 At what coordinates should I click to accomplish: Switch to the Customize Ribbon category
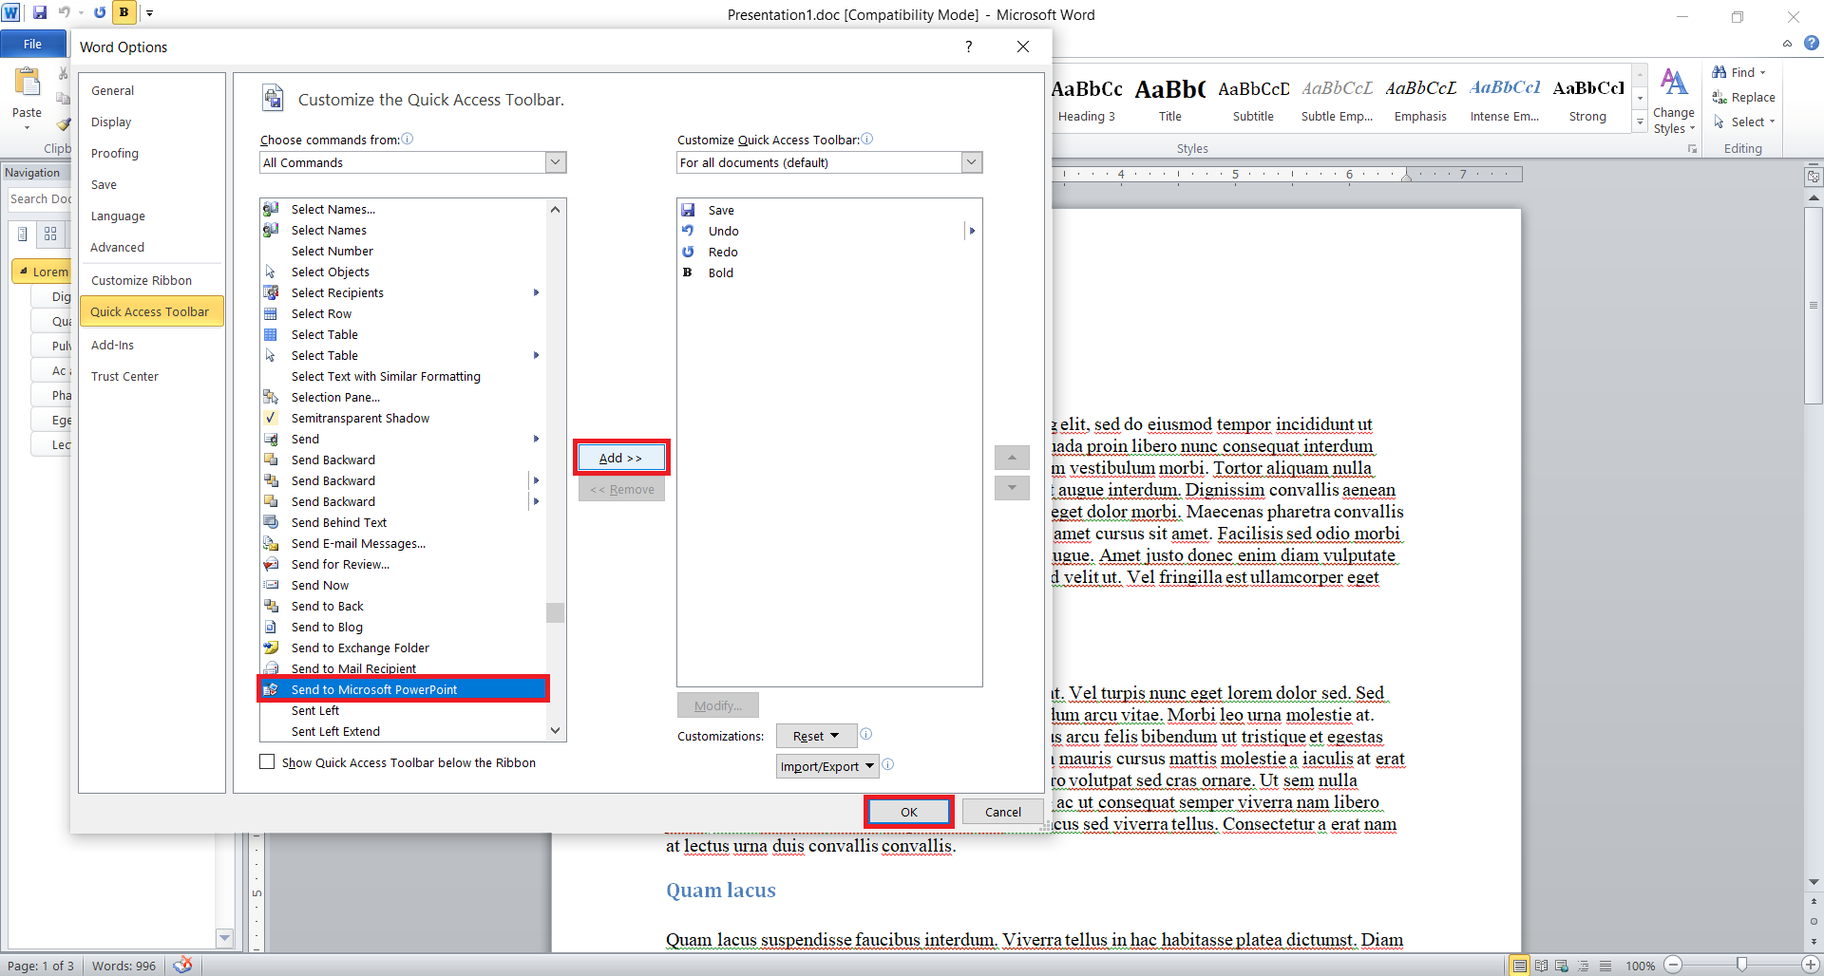142,280
